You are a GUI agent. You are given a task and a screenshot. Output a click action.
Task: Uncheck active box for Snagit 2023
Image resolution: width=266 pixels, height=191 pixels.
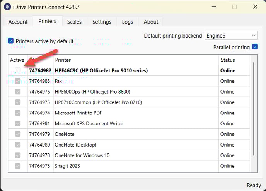point(18,166)
